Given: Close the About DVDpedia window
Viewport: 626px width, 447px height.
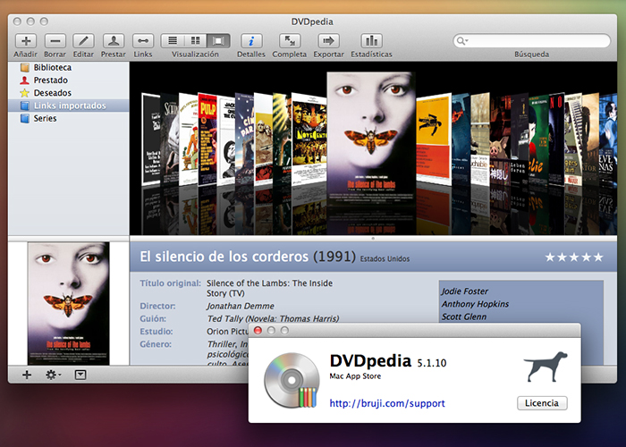Looking at the screenshot, I should (258, 331).
